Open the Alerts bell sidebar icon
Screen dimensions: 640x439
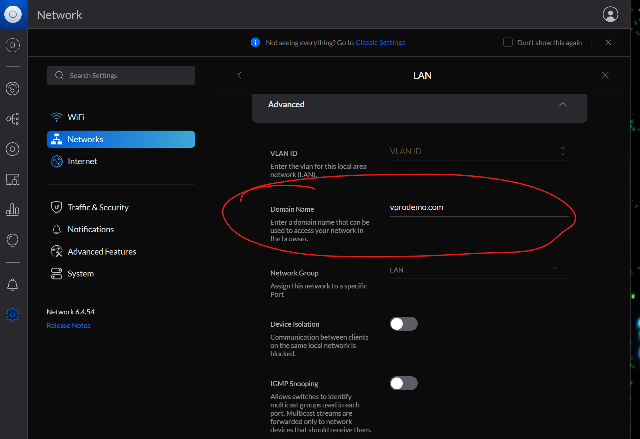tap(13, 285)
